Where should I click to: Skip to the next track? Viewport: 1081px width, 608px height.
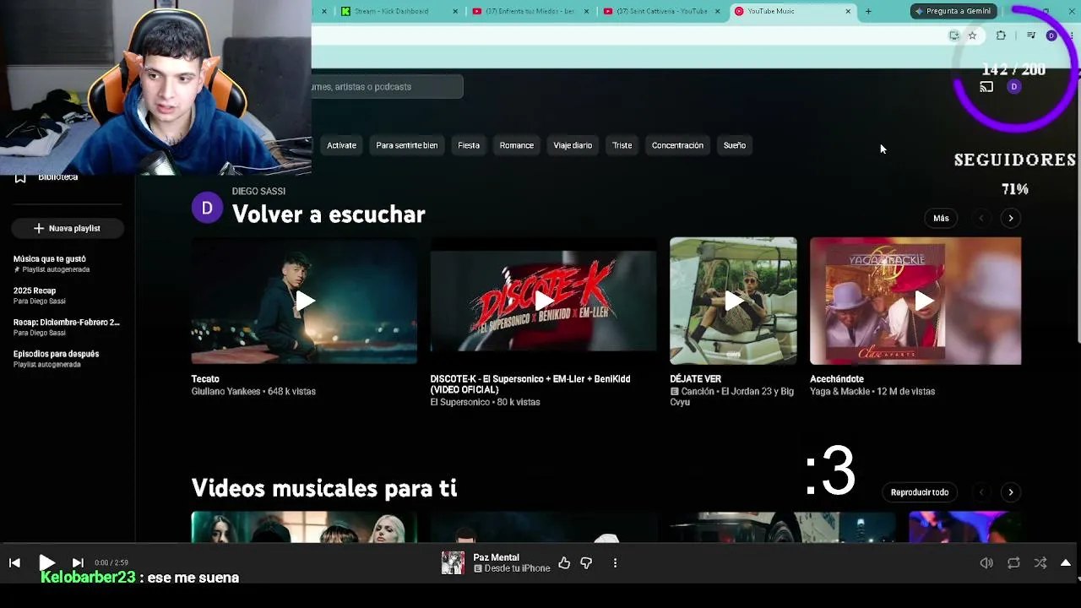point(78,562)
